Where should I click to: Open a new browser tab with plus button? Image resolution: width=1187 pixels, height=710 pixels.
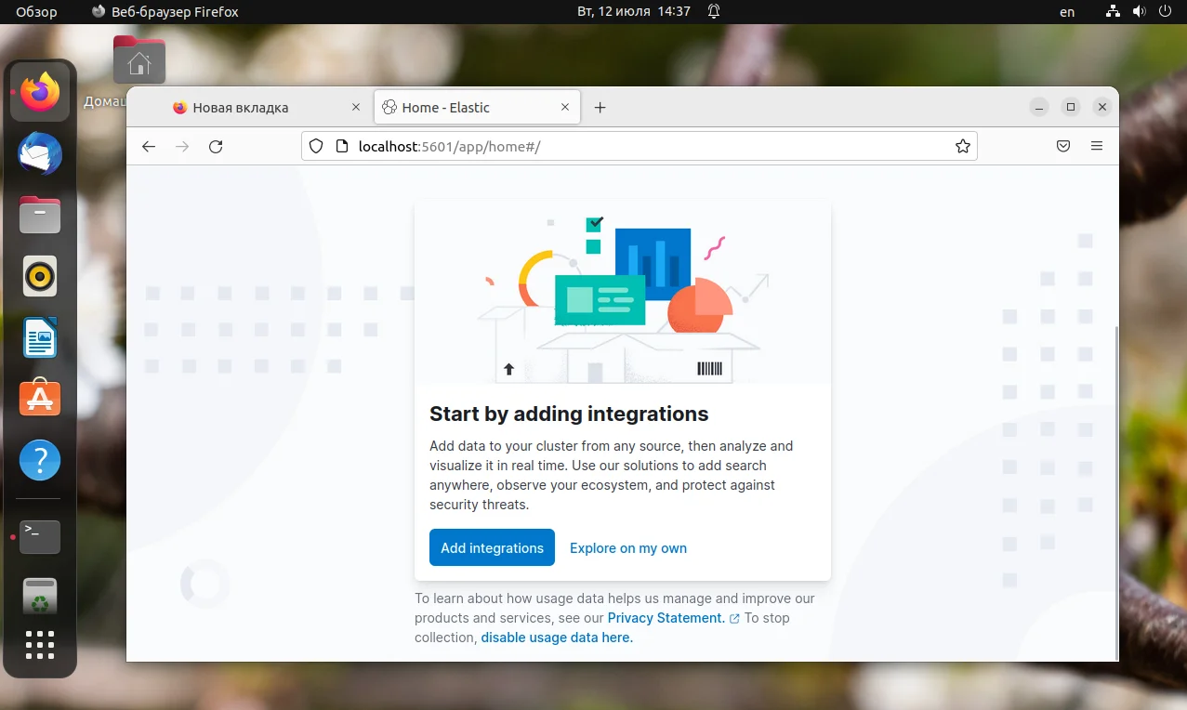tap(600, 107)
